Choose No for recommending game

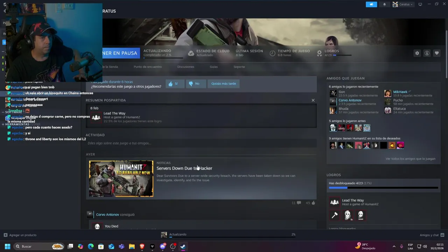tap(196, 84)
